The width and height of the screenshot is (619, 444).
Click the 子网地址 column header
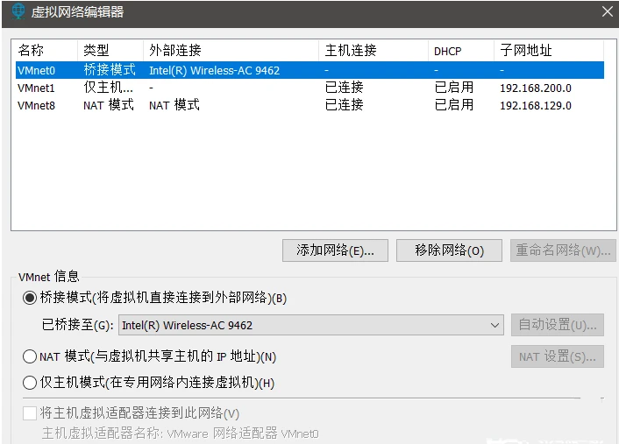pos(549,51)
